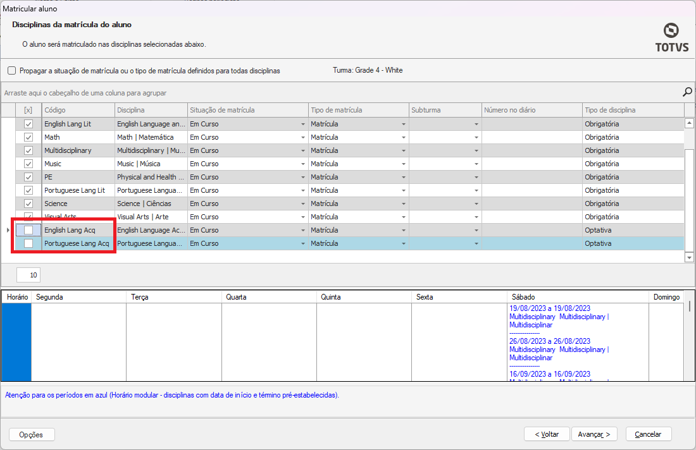Click the record count box showing 10
The image size is (696, 450).
point(28,275)
